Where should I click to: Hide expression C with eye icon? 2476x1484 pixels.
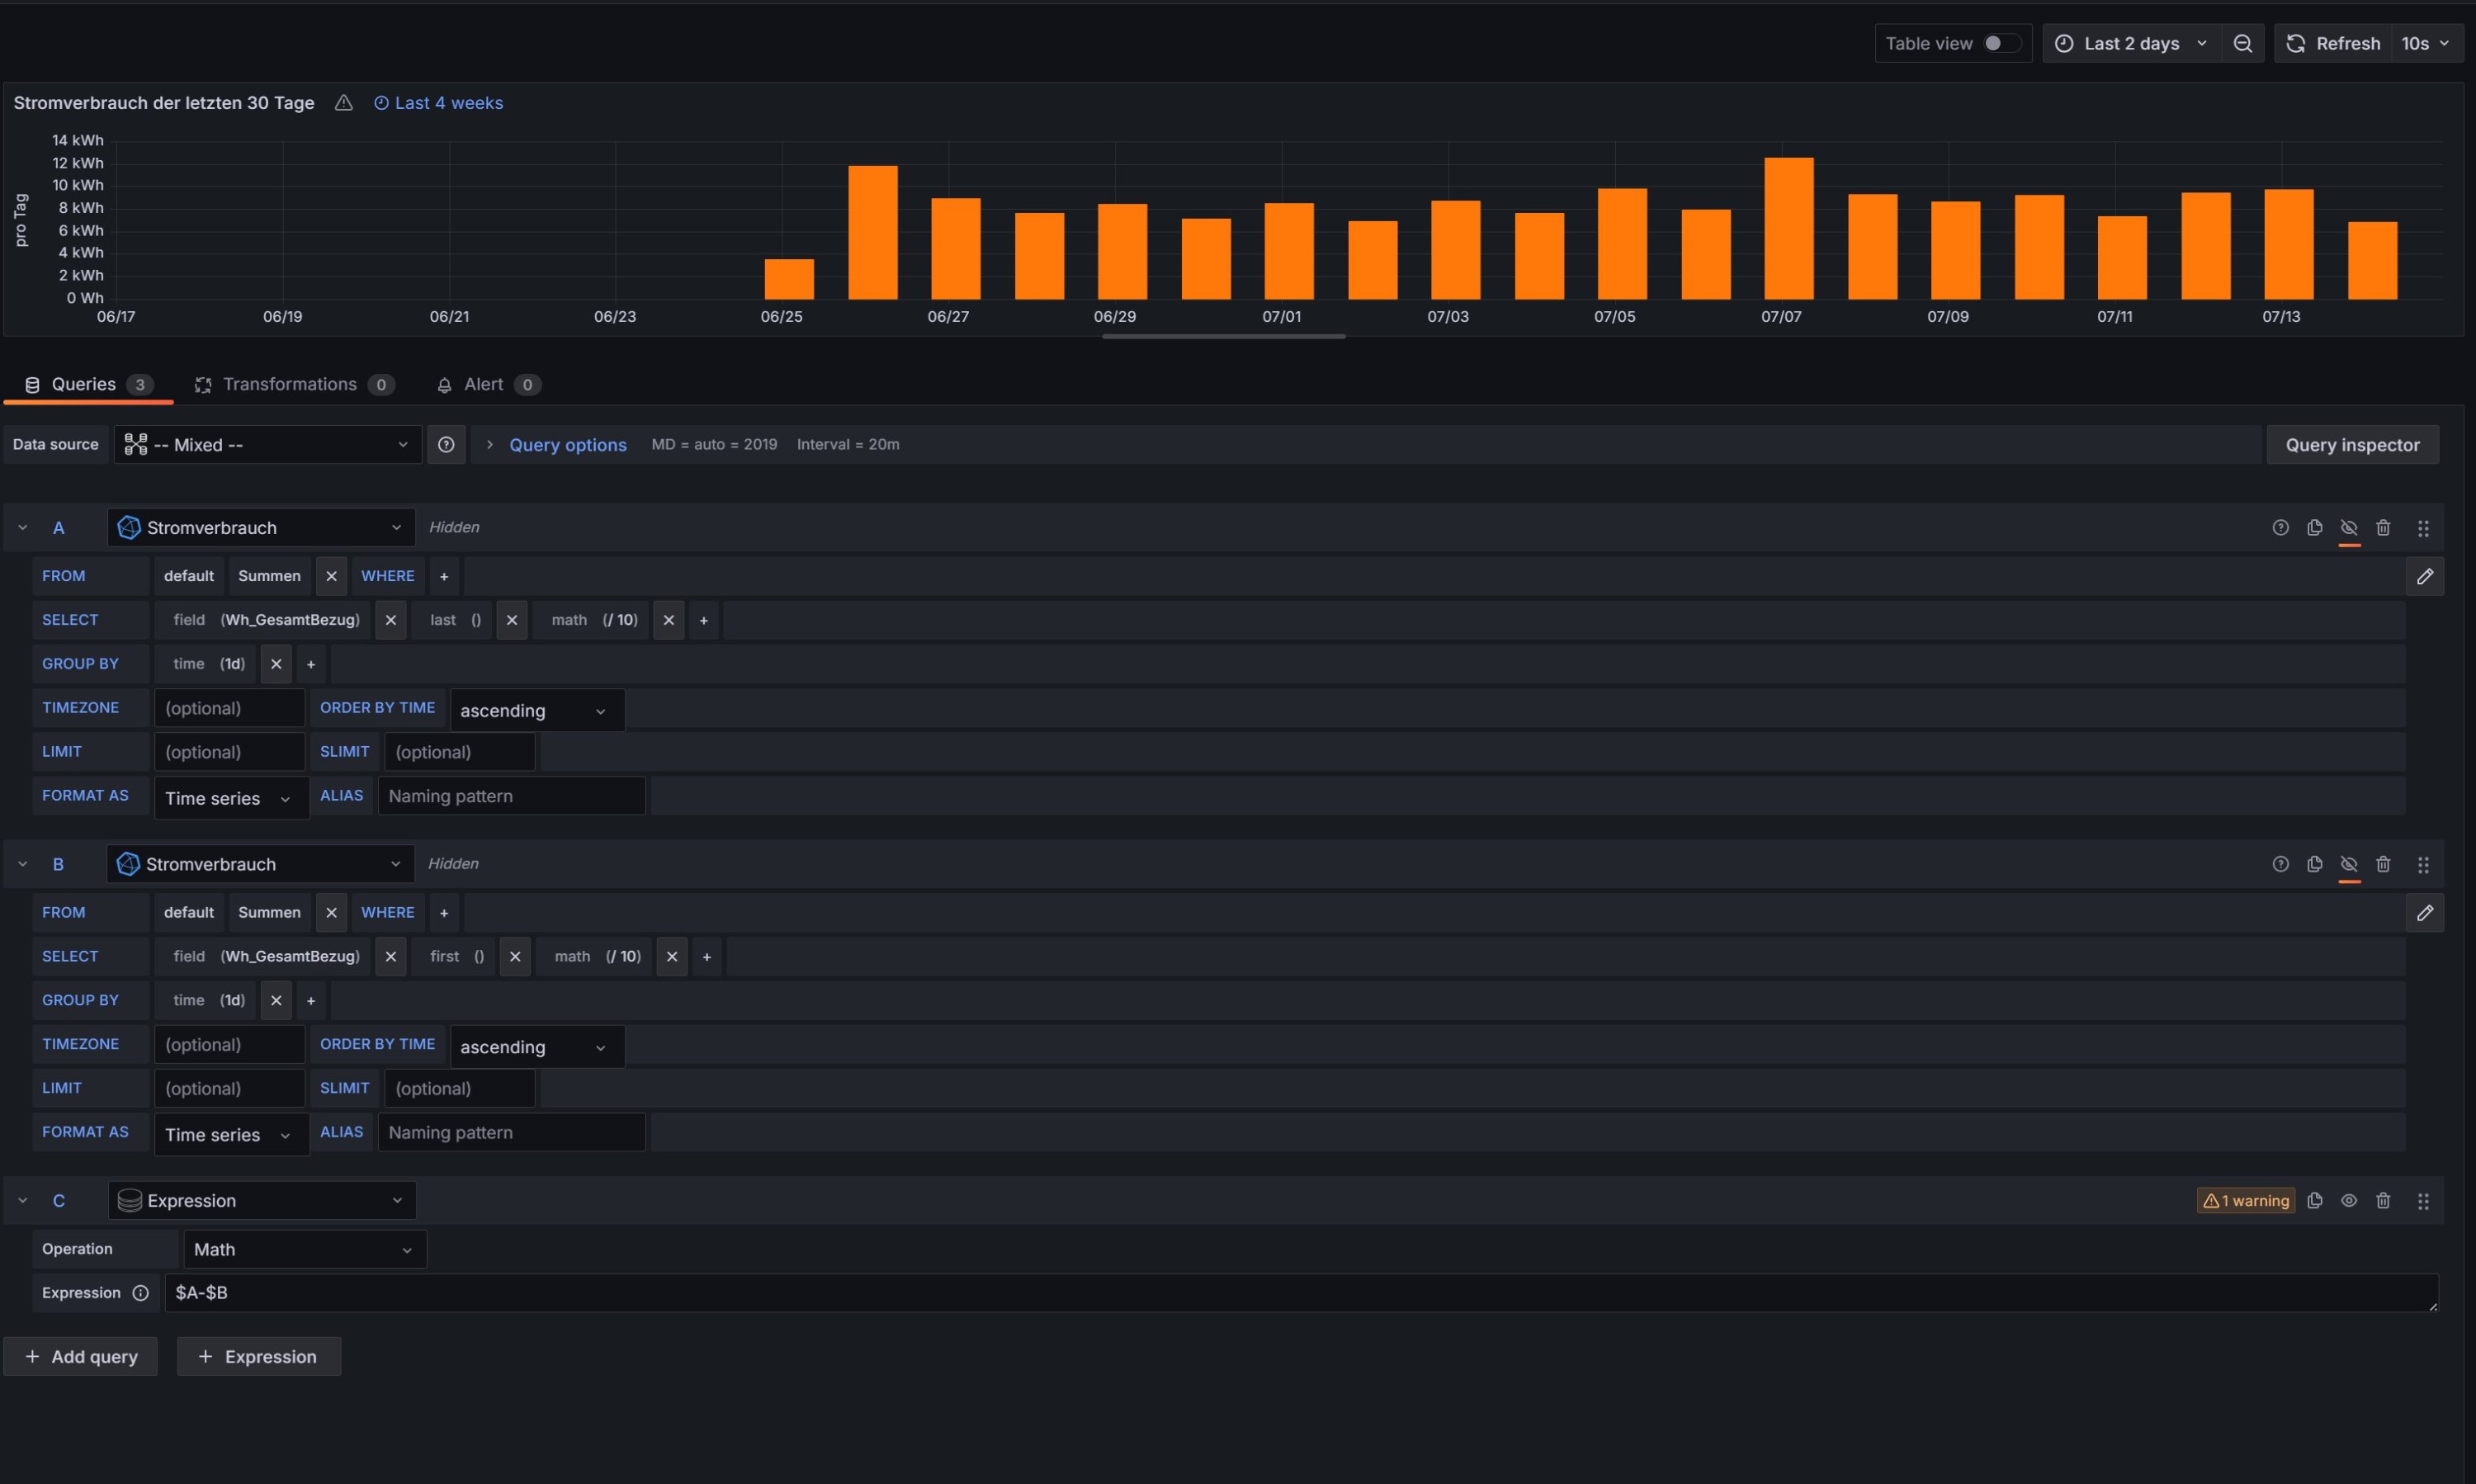2349,1200
